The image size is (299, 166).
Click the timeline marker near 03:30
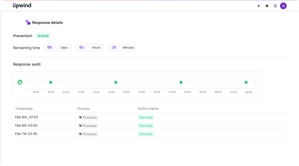click(181, 82)
